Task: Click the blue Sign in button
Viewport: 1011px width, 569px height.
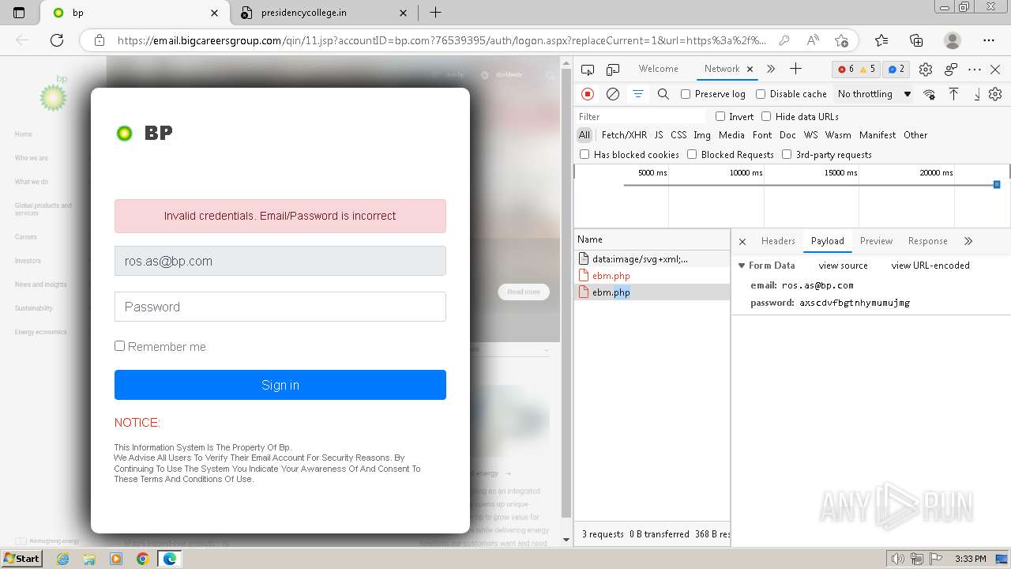Action: [x=280, y=385]
